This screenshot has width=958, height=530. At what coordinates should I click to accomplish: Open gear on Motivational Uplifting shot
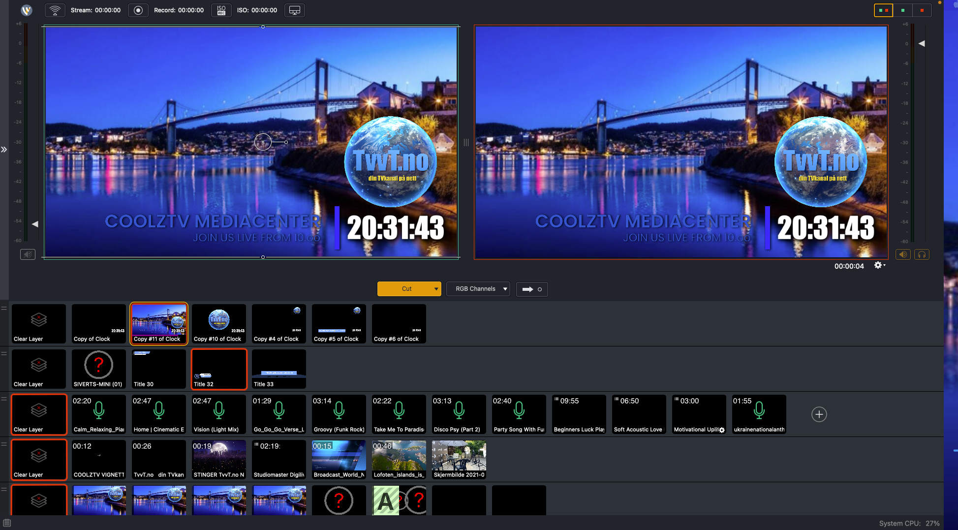pyautogui.click(x=722, y=430)
